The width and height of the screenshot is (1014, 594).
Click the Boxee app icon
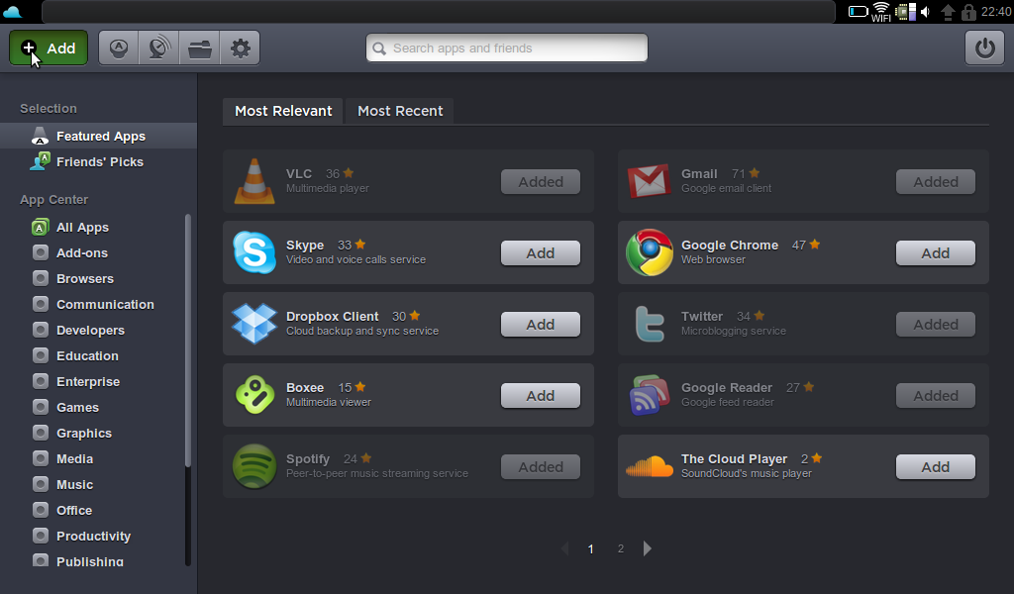pos(254,394)
